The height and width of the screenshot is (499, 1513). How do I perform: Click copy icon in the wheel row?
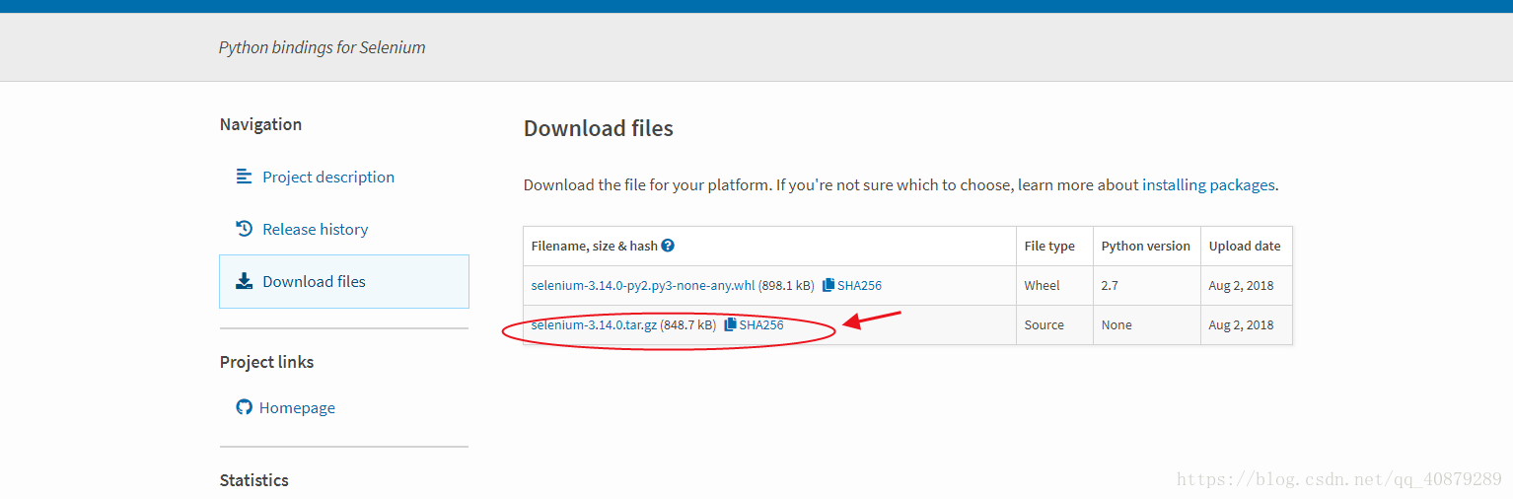[829, 286]
